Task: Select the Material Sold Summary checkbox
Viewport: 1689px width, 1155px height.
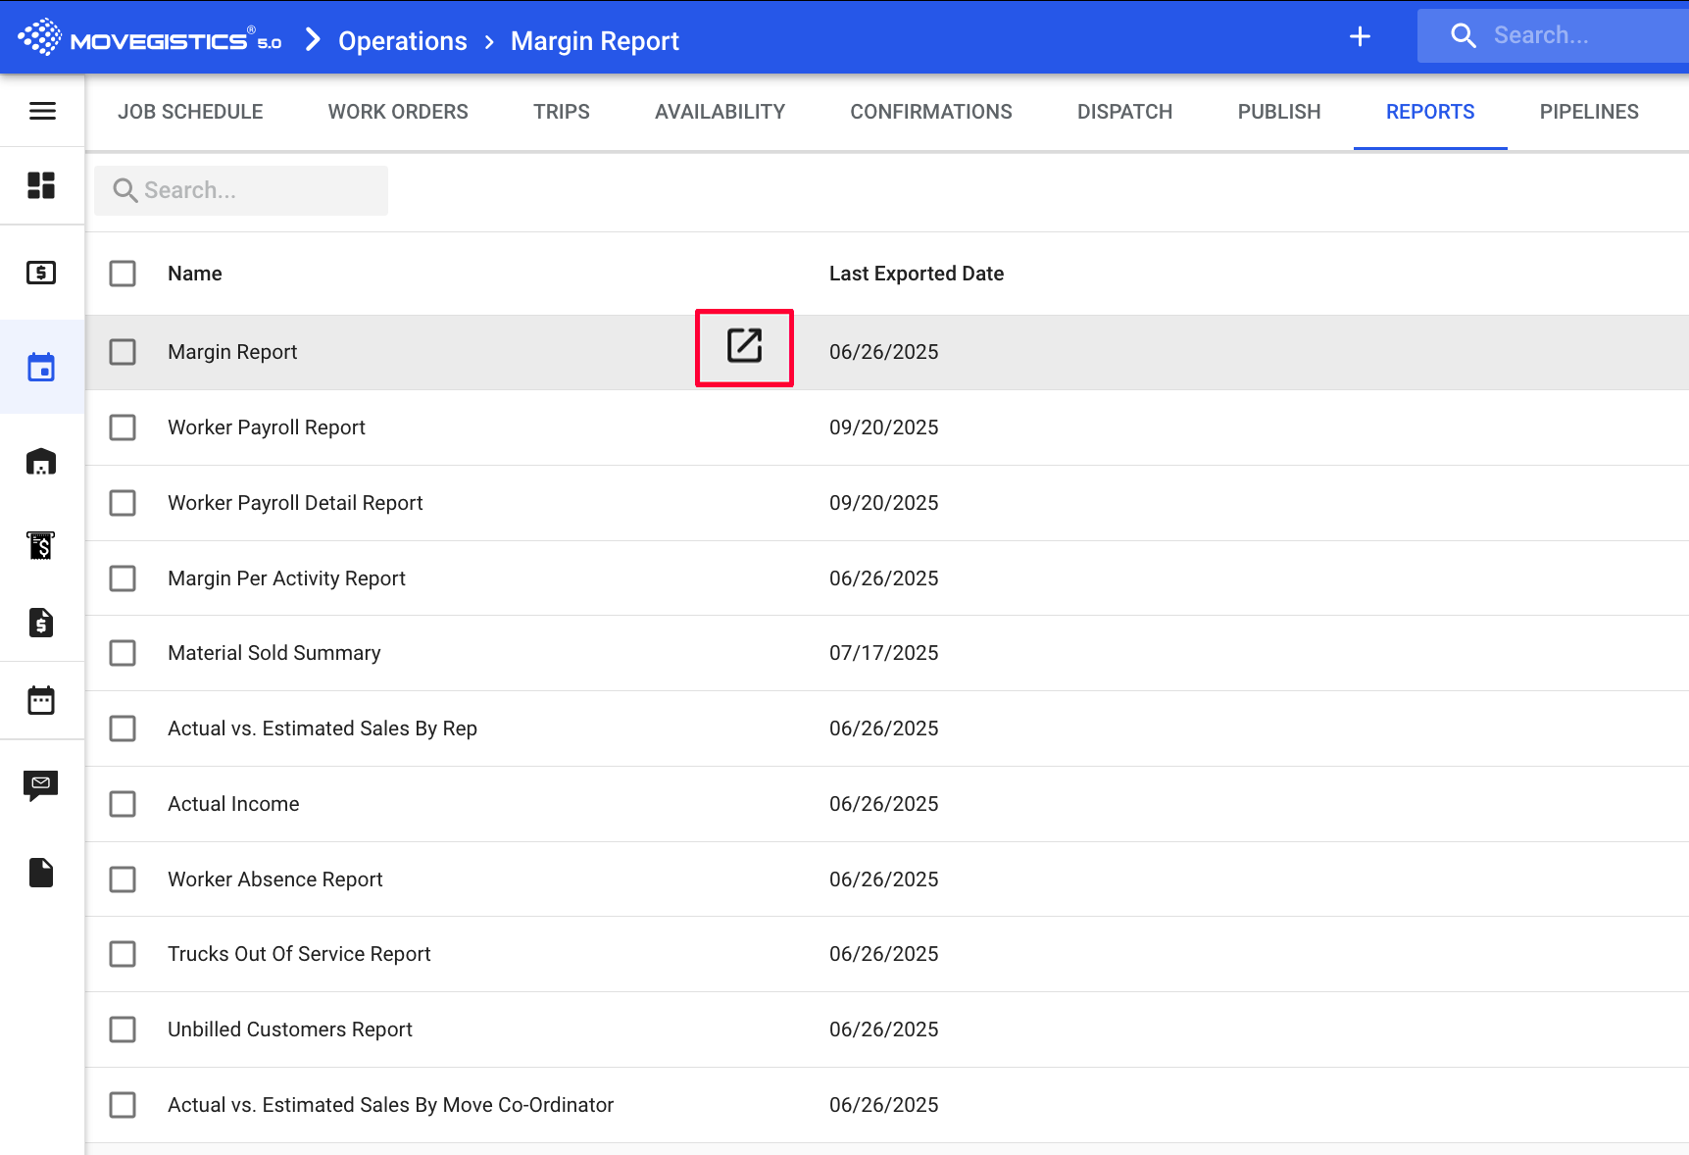Action: tap(123, 653)
